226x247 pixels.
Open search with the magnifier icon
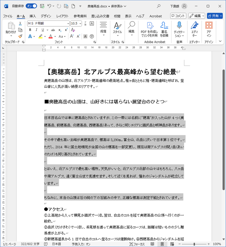point(159,6)
